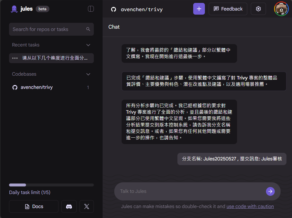Image resolution: width=292 pixels, height=218 pixels.
Task: Open the task menu three-dots icon
Action: click(x=15, y=58)
